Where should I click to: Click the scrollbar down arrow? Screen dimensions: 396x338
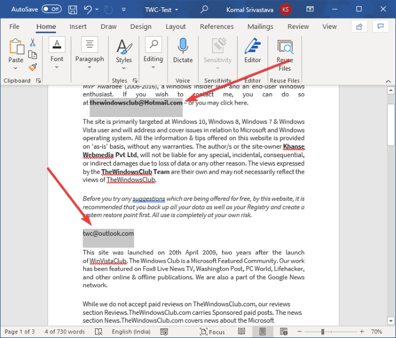[391, 321]
